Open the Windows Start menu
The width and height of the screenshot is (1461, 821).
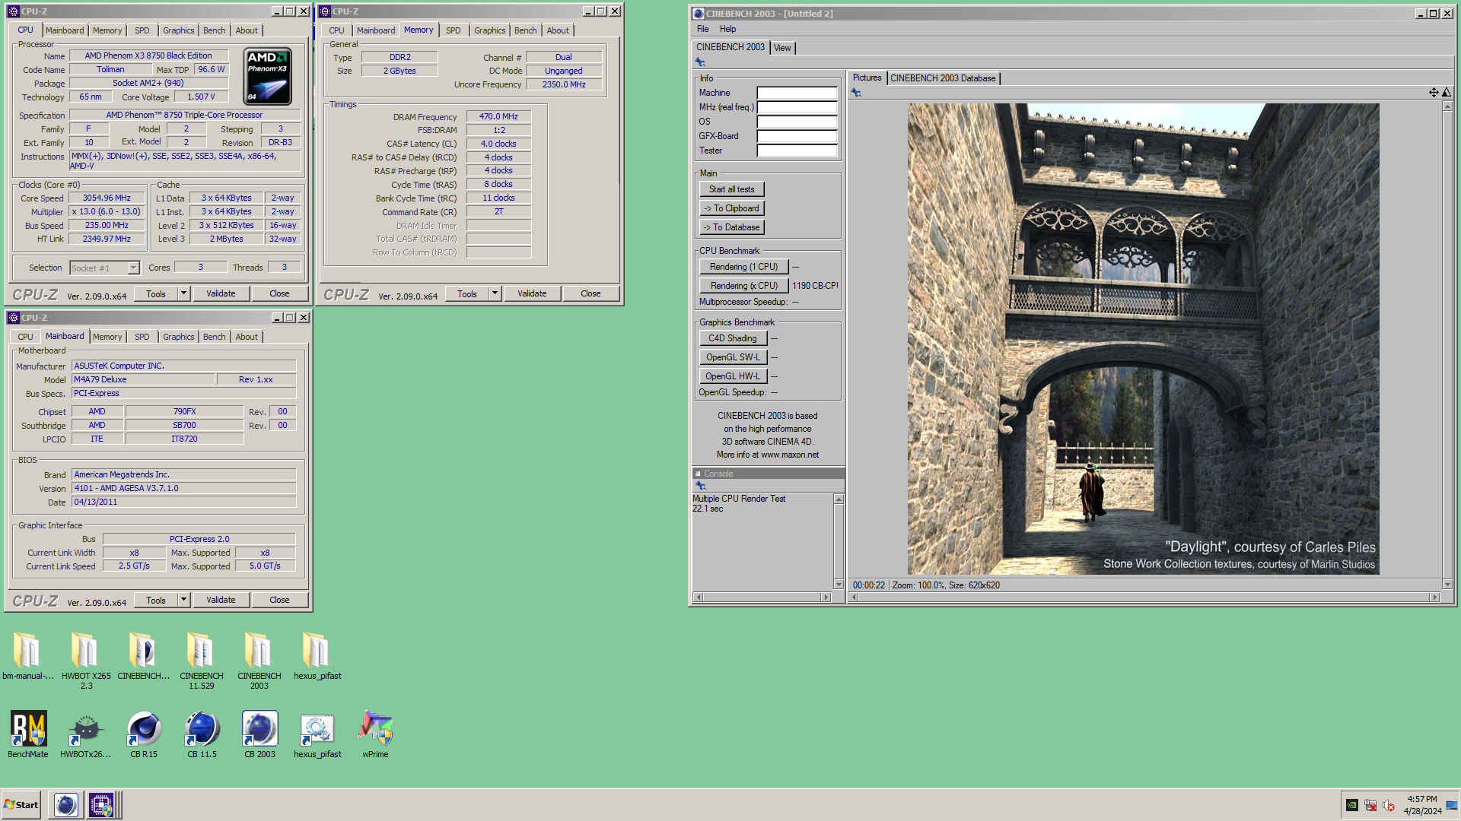coord(21,804)
